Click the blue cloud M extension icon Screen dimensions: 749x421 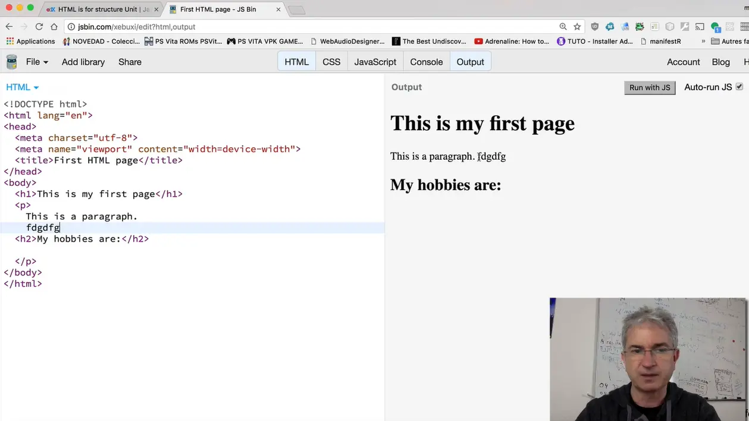point(610,27)
